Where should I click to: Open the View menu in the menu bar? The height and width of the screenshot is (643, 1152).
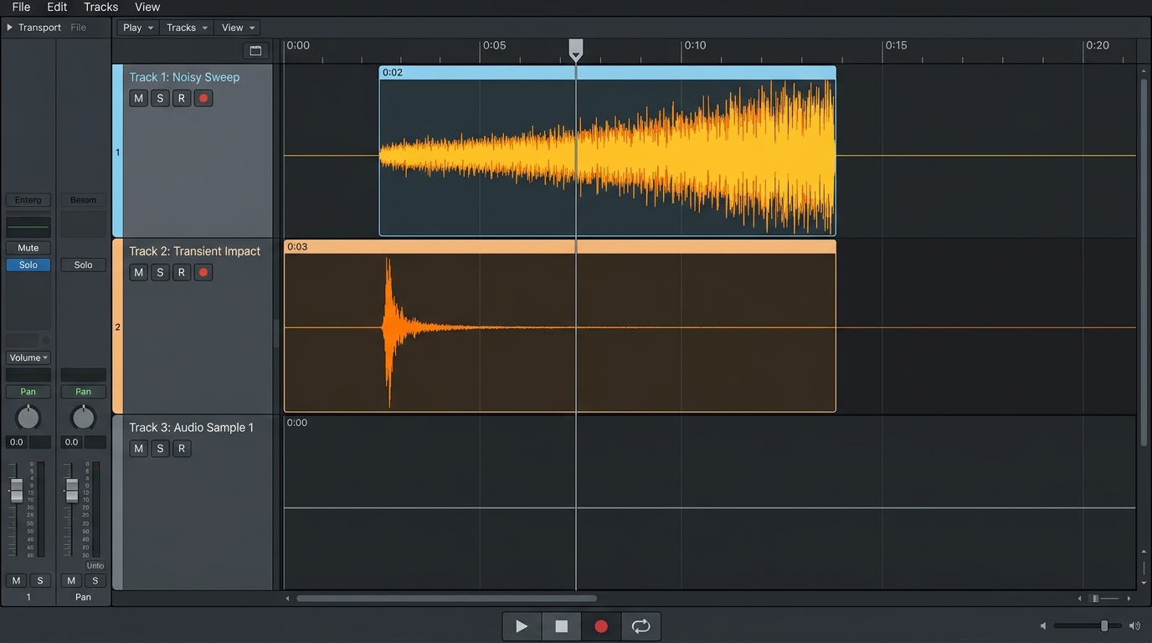pyautogui.click(x=147, y=8)
